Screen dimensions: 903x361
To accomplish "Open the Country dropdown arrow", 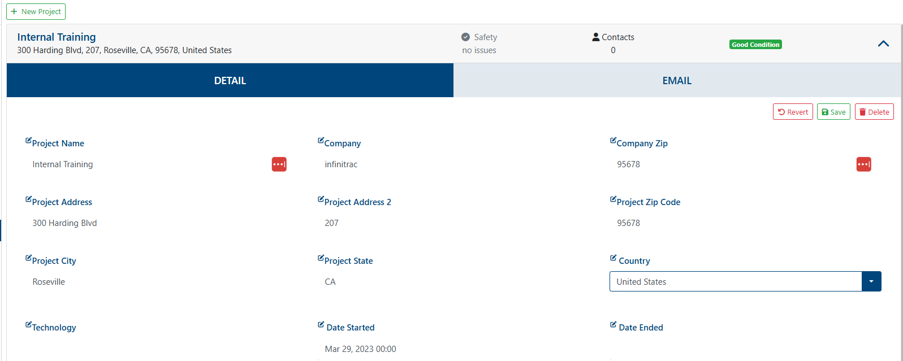I will coord(871,281).
